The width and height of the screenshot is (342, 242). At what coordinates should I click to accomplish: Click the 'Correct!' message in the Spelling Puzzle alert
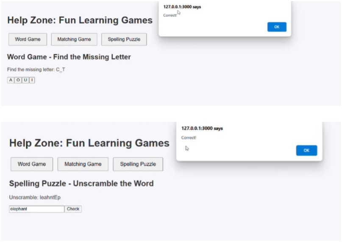tap(189, 138)
